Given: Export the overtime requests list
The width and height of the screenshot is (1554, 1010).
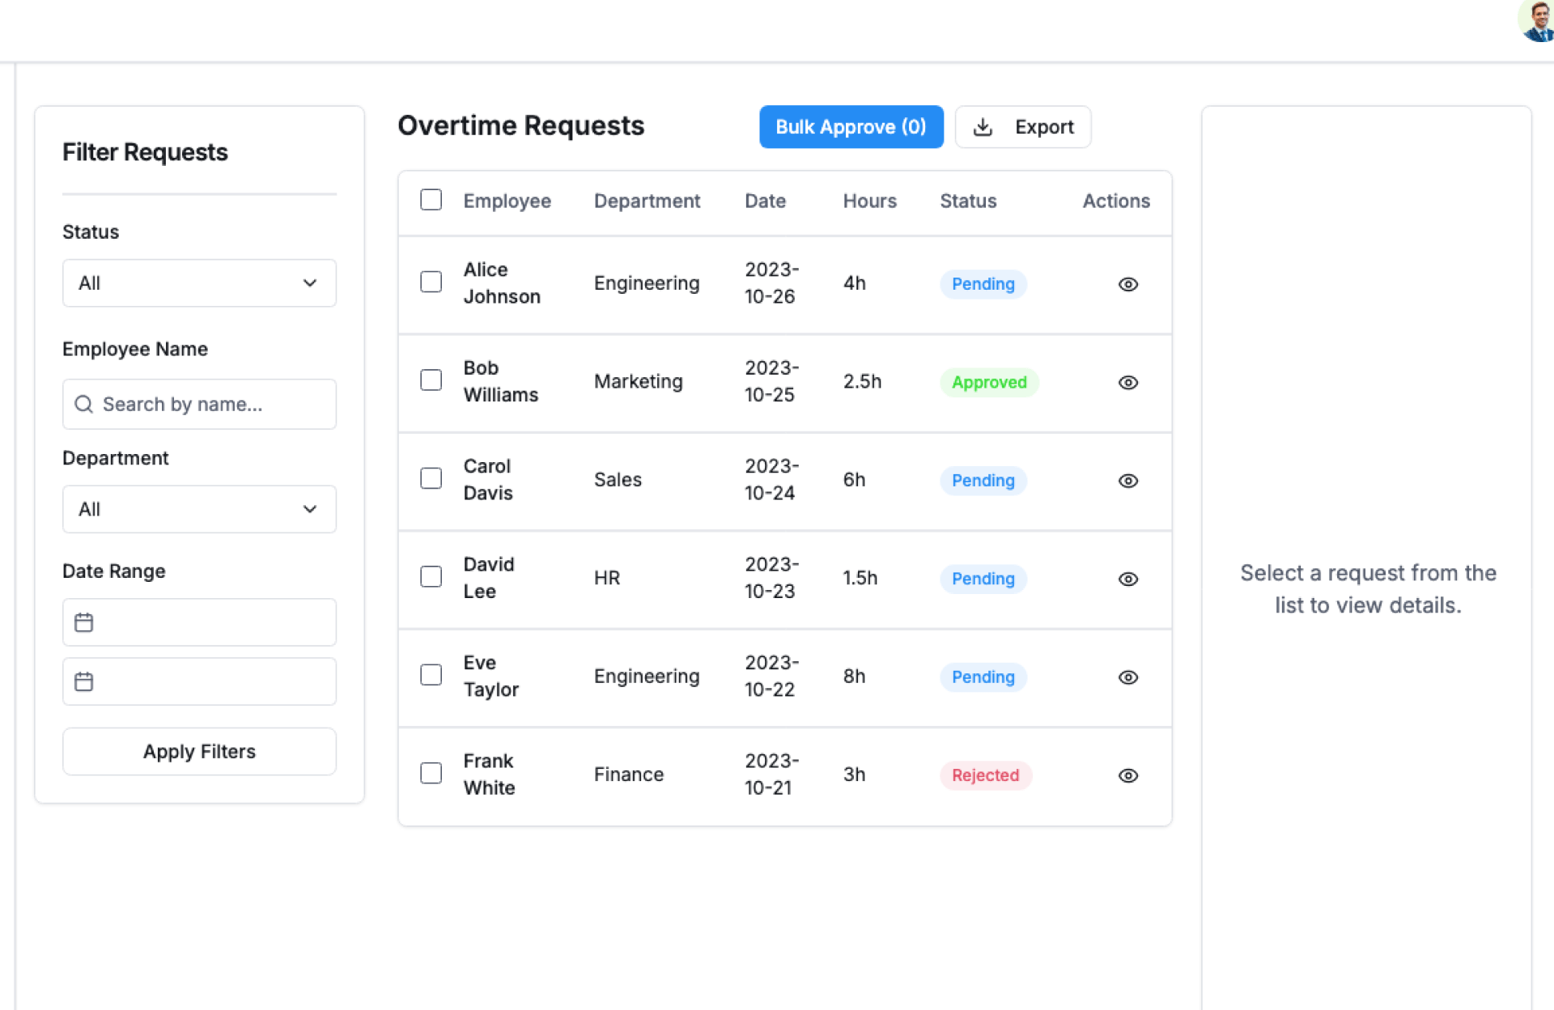Looking at the screenshot, I should (1022, 127).
